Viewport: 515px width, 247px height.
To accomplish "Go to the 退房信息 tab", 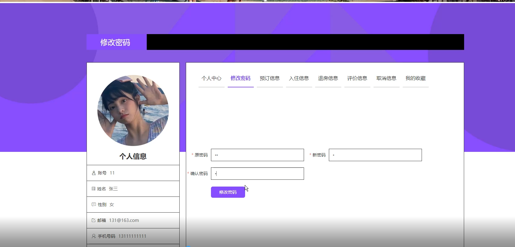I will coord(328,78).
